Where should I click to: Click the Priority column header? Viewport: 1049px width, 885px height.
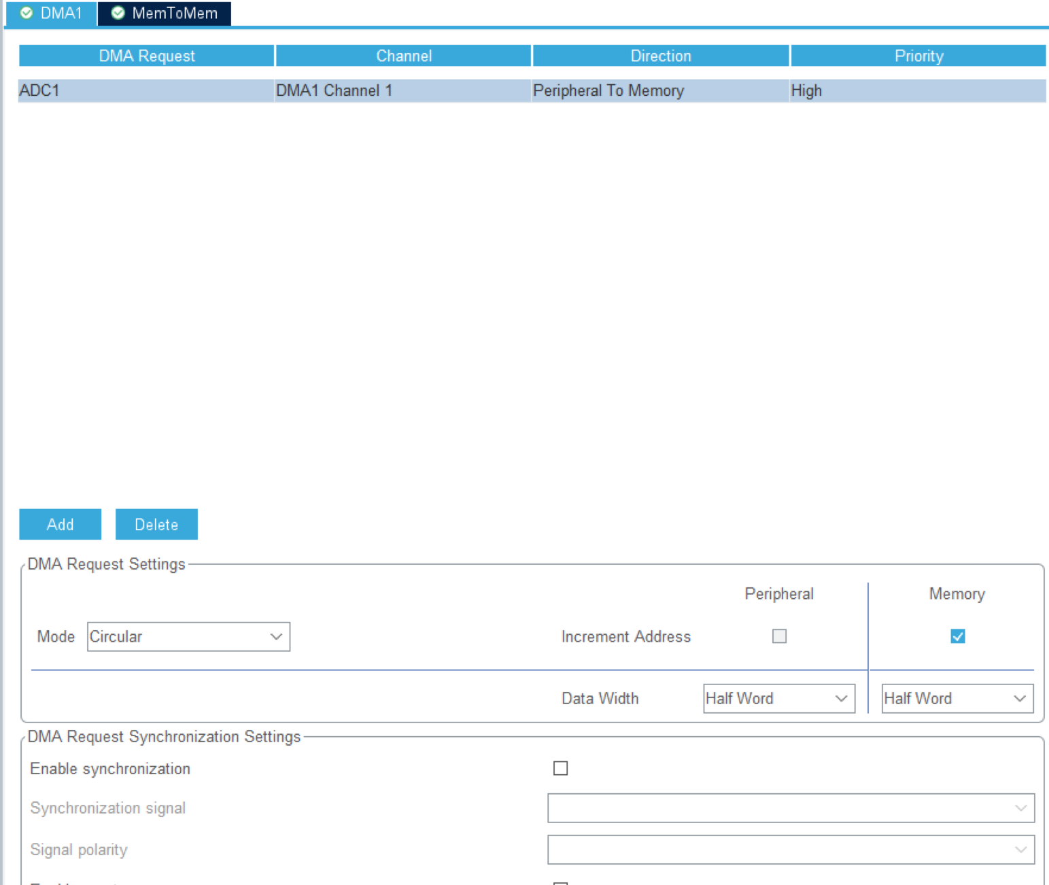click(918, 55)
